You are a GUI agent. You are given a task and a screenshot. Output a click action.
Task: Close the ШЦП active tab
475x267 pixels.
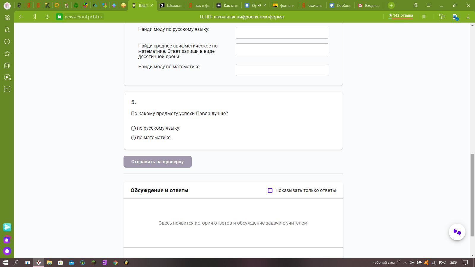point(152,5)
